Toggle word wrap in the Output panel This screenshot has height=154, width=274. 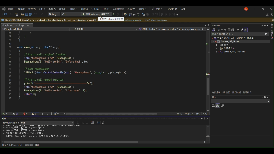click(x=98, y=123)
